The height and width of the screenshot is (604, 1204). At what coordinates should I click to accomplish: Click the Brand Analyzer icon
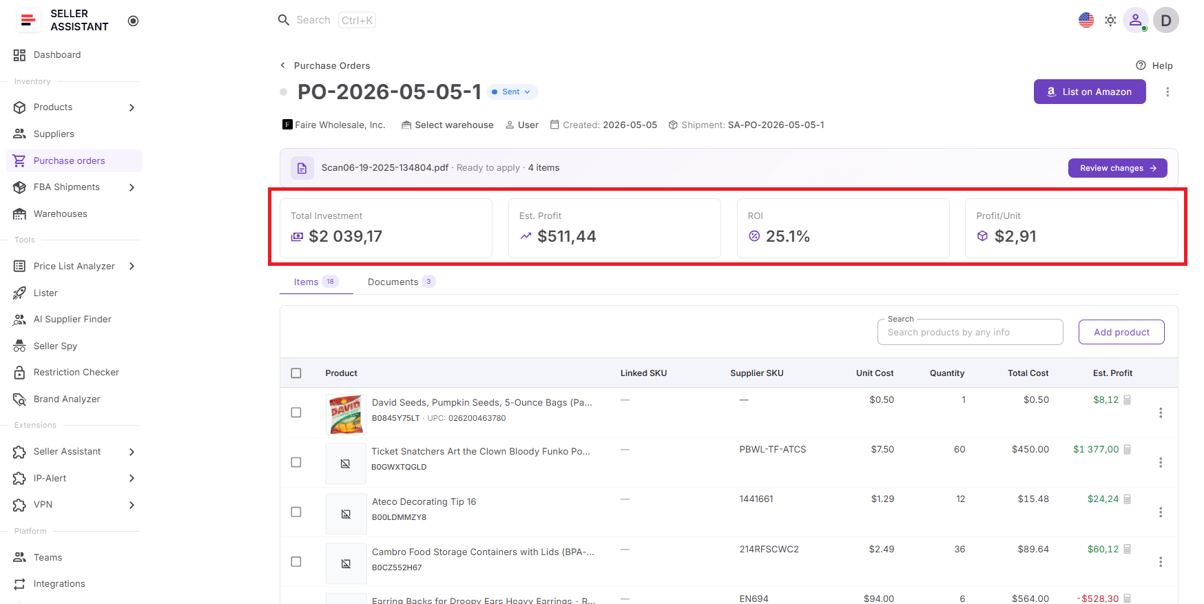click(19, 399)
